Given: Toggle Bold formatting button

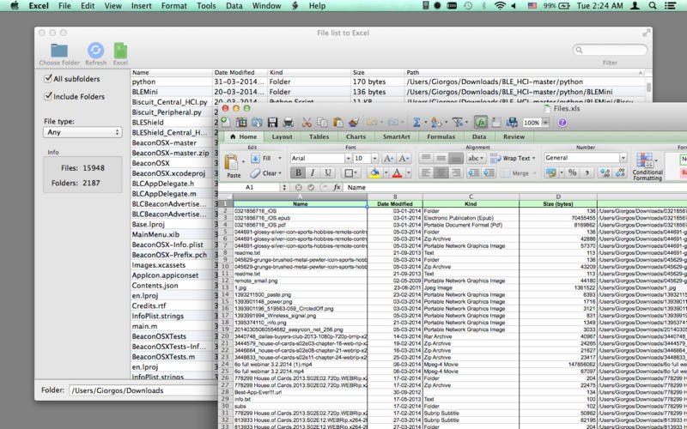Looking at the screenshot, I should (298, 173).
